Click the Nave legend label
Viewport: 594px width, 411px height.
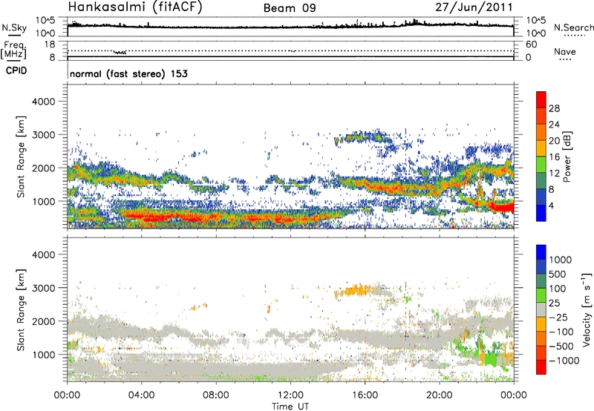pos(565,51)
